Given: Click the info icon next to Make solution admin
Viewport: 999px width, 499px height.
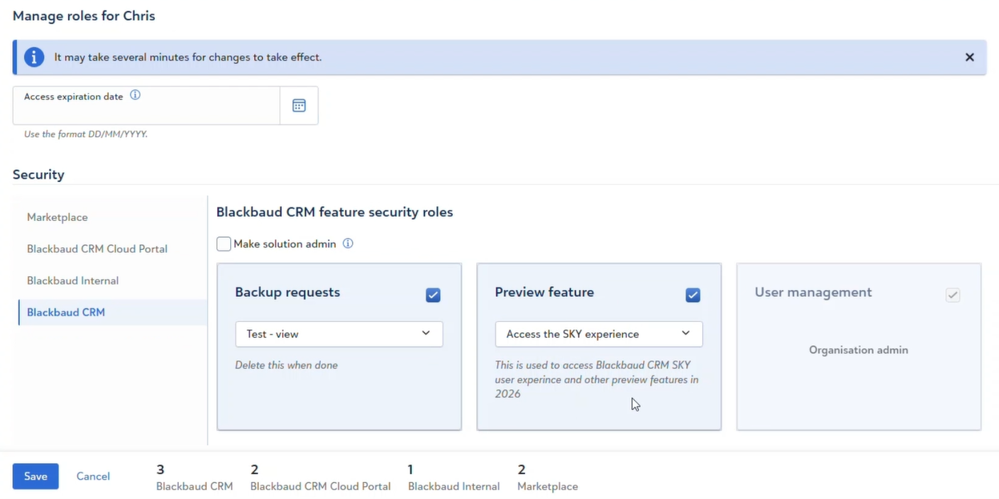Looking at the screenshot, I should (x=348, y=243).
